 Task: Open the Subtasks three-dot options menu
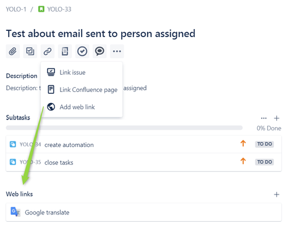[264, 118]
